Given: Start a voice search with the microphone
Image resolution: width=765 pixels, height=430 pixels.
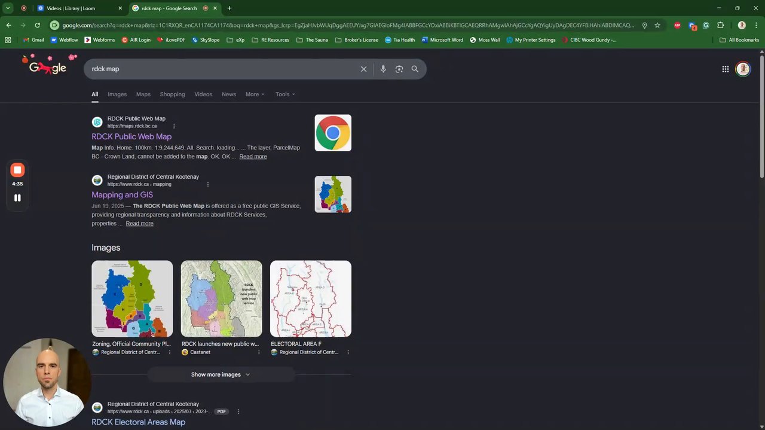Looking at the screenshot, I should tap(383, 69).
